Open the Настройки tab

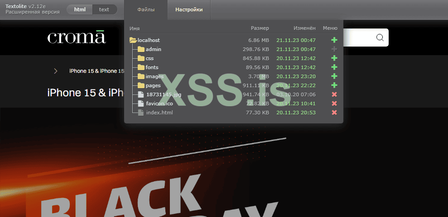pyautogui.click(x=189, y=9)
